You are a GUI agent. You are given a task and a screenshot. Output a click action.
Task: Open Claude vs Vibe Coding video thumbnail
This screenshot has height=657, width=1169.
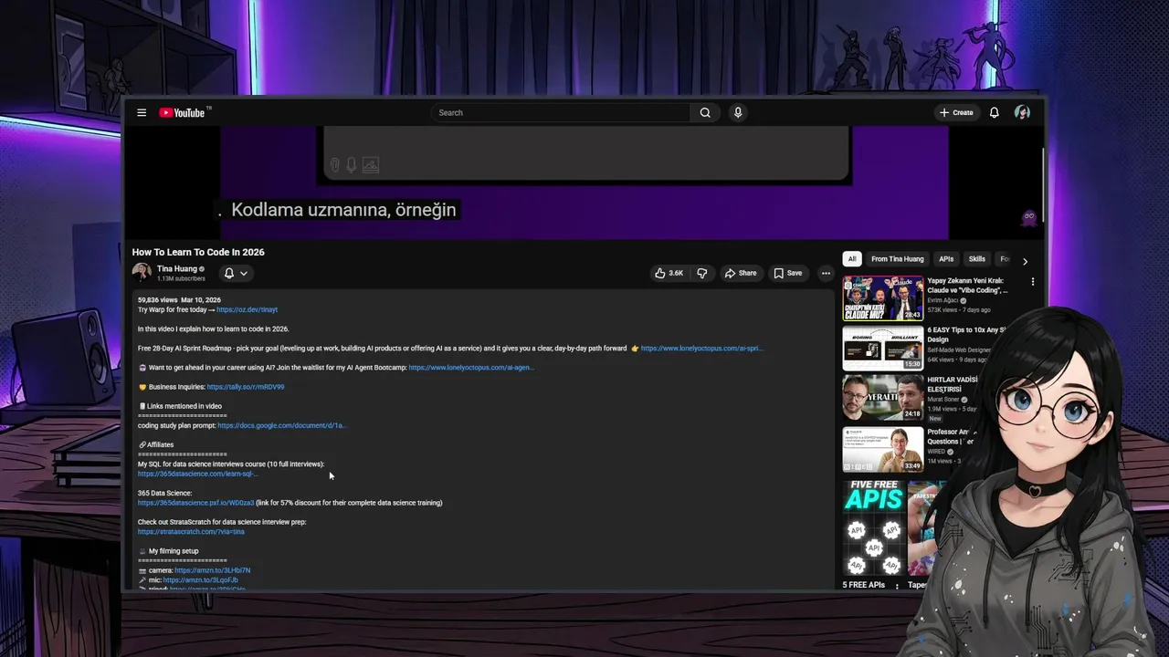882,298
